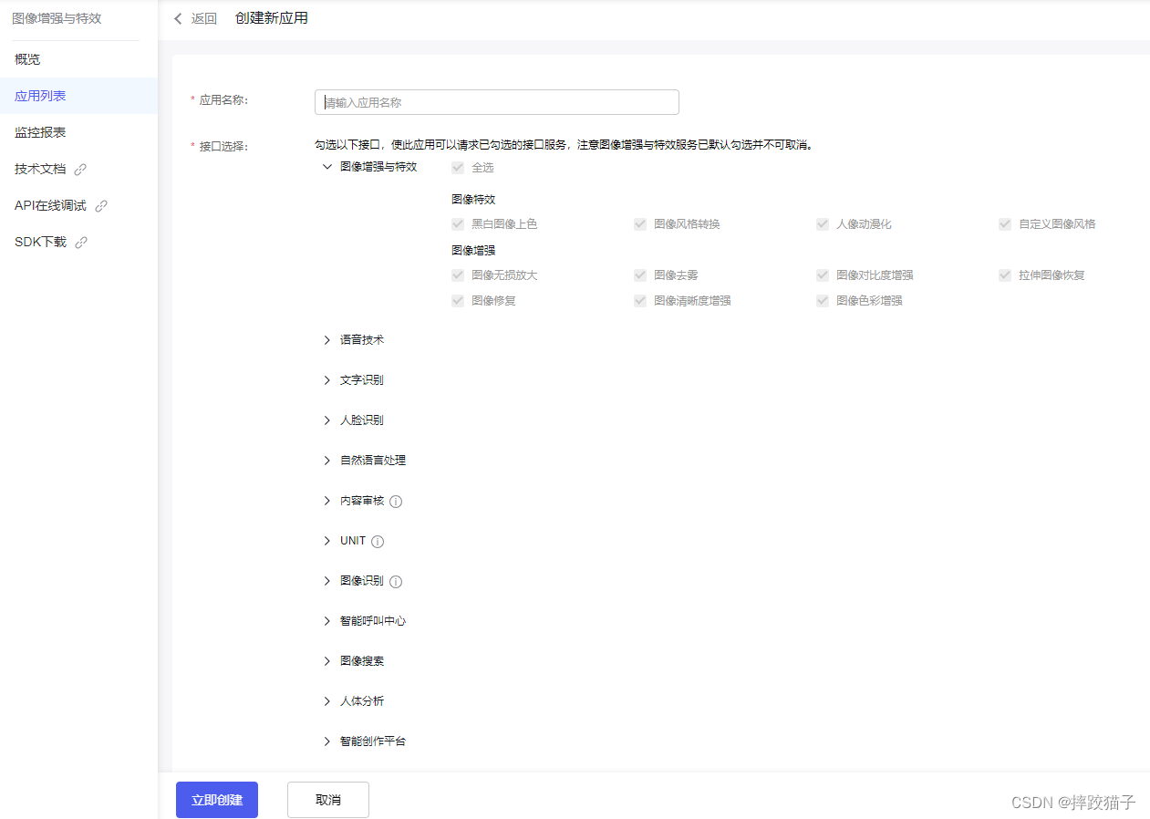Screen dimensions: 1150x819
Task: Click the 图像增强与特效 sidebar title
Action: (57, 18)
